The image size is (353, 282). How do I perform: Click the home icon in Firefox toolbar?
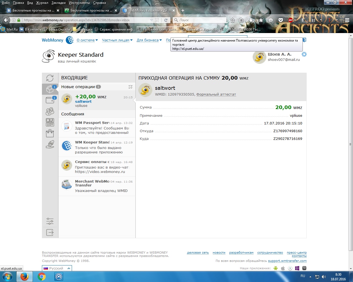(261, 20)
